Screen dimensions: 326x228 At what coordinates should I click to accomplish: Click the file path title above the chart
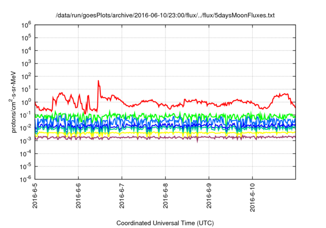[x=165, y=15]
